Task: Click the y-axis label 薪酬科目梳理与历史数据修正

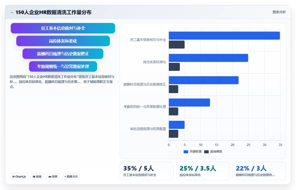Action: pos(145,85)
